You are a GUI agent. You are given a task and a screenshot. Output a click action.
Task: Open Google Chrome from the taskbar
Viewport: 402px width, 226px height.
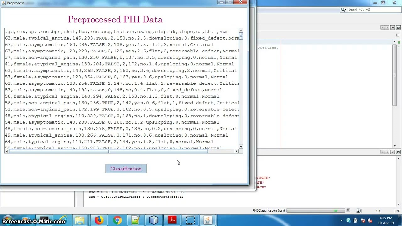point(117,220)
